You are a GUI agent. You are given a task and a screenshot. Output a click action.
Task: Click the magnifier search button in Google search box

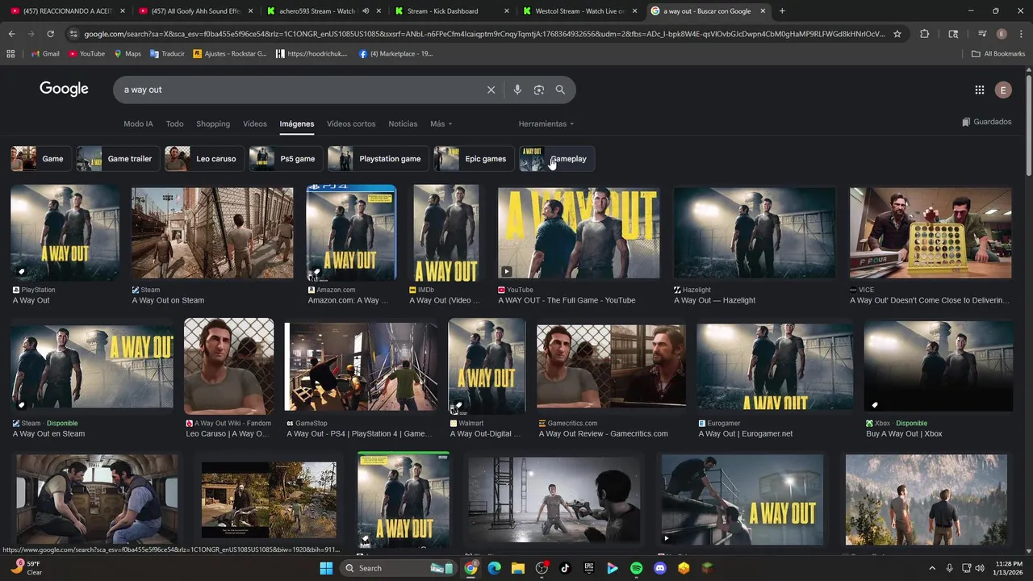[560, 90]
